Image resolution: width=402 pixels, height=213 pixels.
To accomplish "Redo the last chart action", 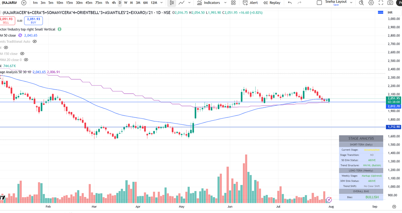I will tap(299, 3).
